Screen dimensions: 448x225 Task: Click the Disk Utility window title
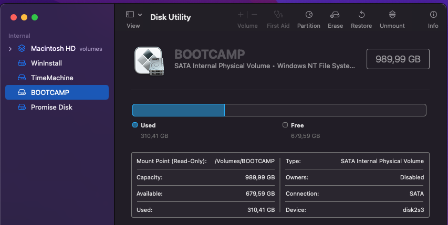171,17
